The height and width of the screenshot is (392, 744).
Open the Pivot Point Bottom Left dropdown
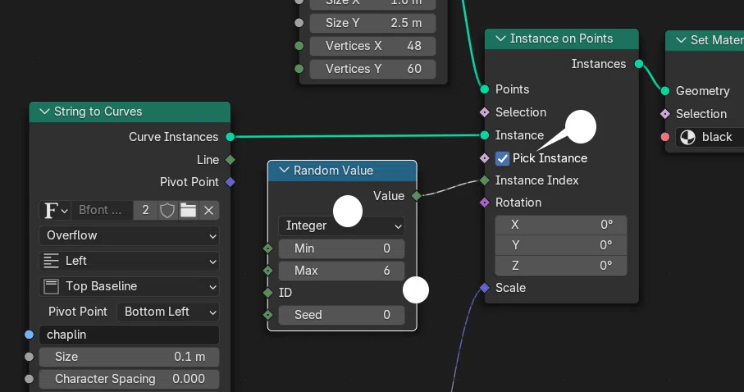pos(168,312)
